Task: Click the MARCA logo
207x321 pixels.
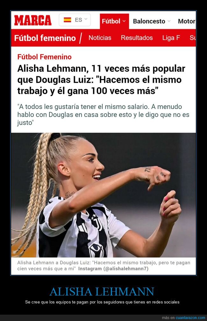Action: tap(33, 20)
